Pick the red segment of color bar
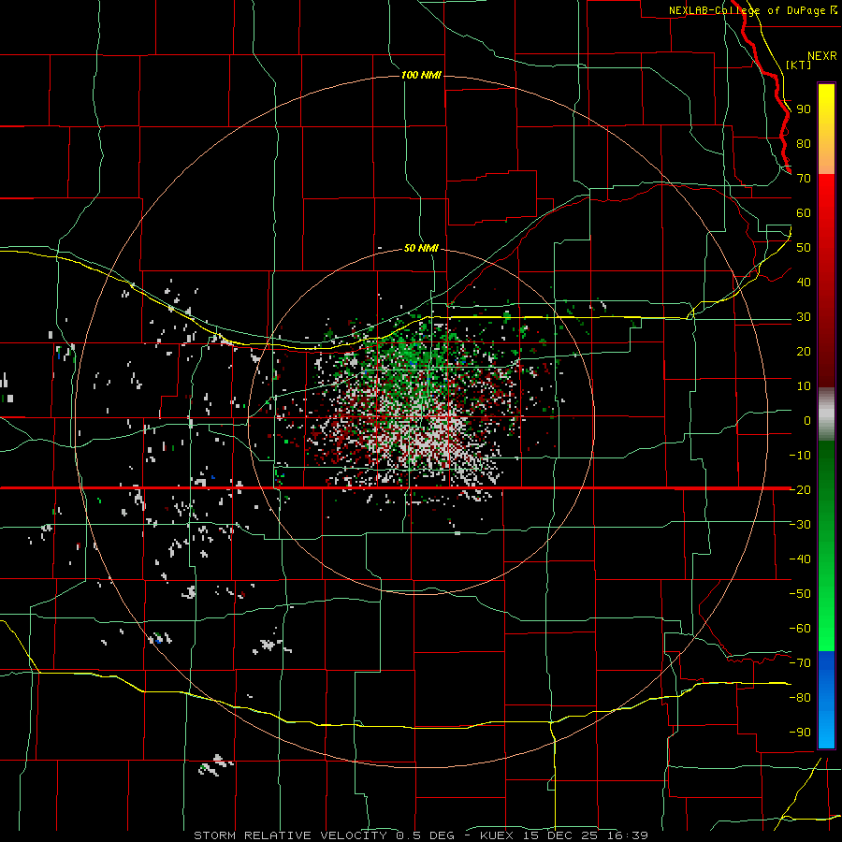The width and height of the screenshot is (842, 842). [826, 281]
